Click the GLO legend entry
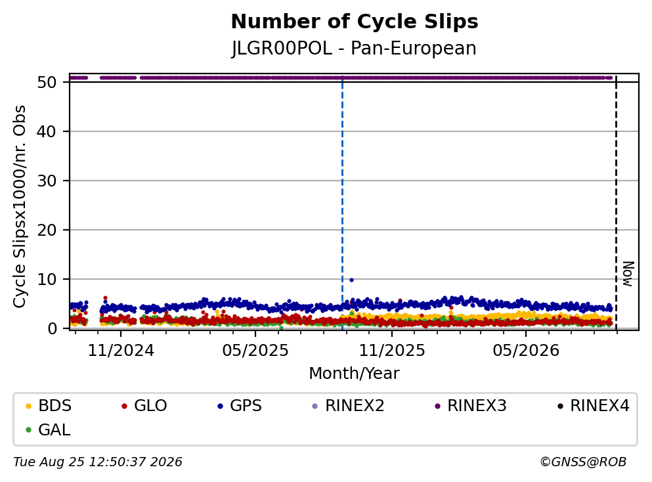 coord(144,405)
